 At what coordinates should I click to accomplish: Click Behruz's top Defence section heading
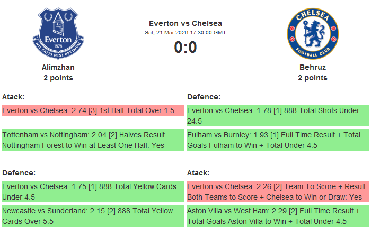[x=204, y=97]
